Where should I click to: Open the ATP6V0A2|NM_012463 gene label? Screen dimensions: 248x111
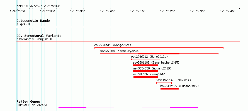coord(32,105)
